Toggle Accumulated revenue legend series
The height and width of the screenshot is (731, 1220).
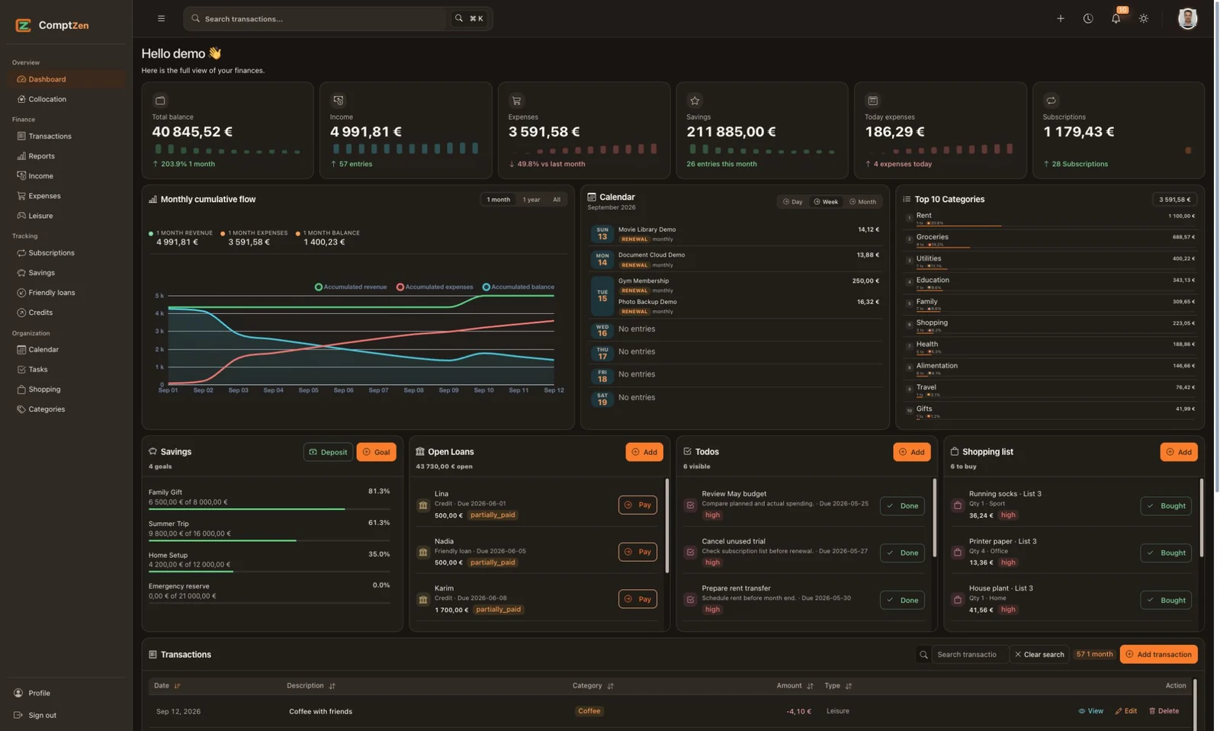351,287
